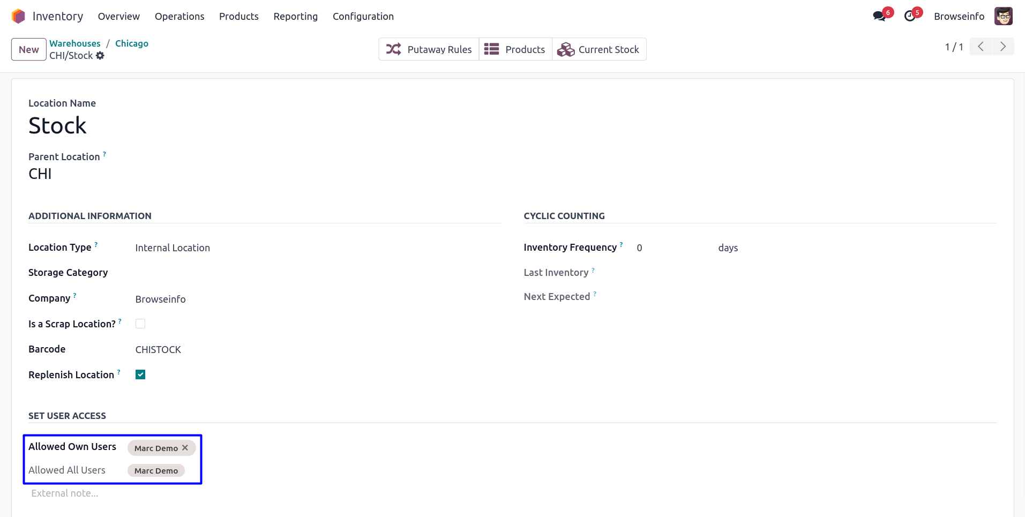The image size is (1025, 517).
Task: Click the Putaway Rules shuffle icon
Action: 394,49
